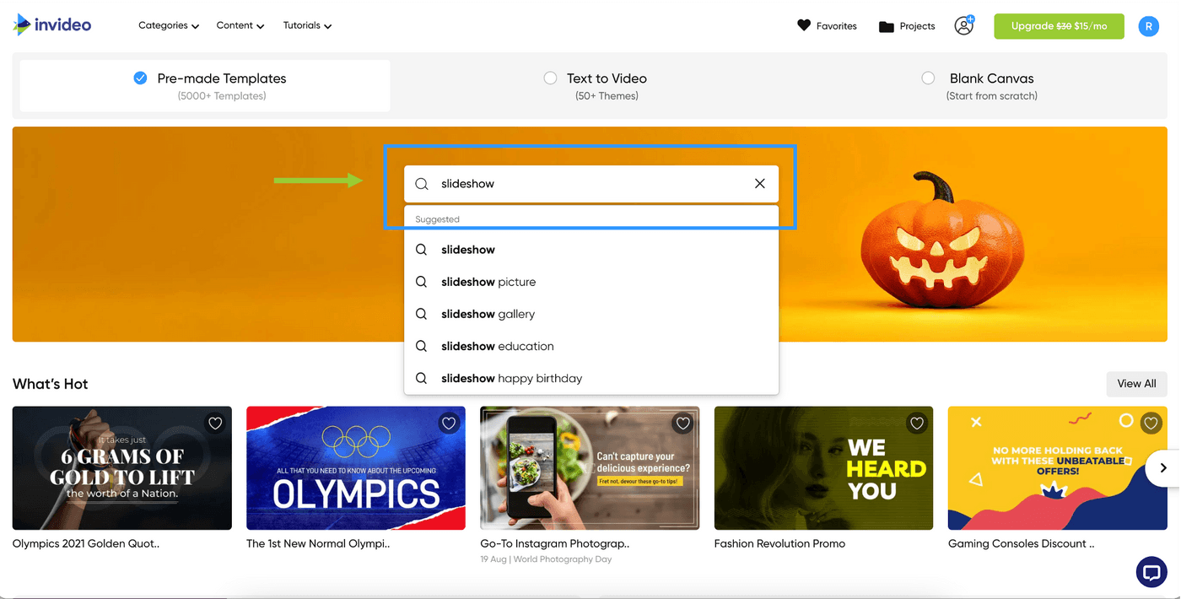Click the invite members icon
The image size is (1181, 599).
point(963,25)
